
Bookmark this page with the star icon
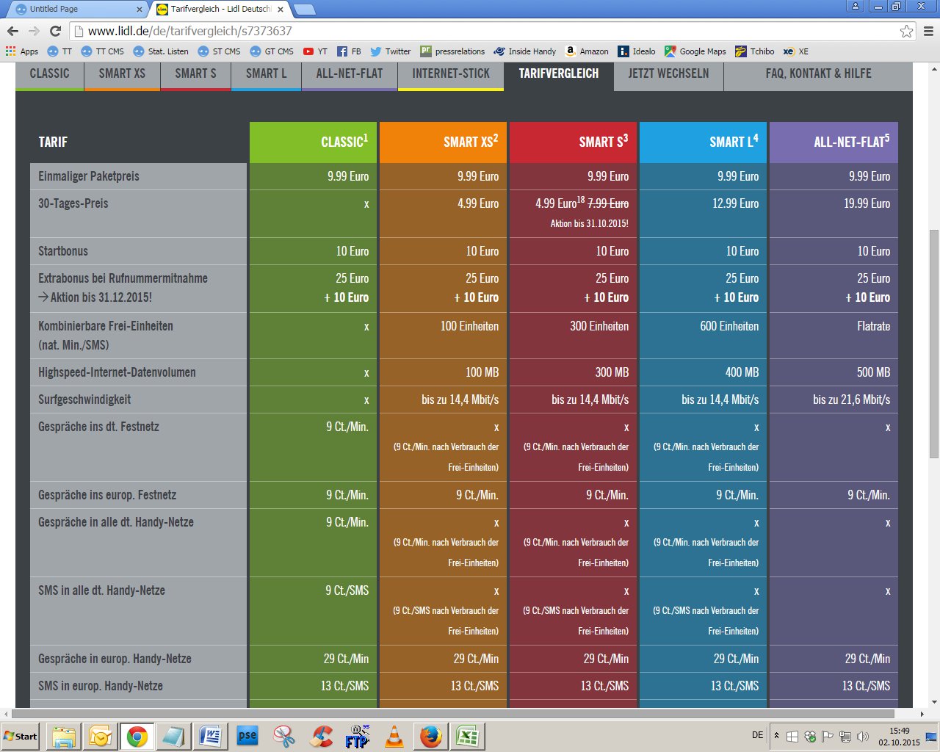click(x=906, y=31)
